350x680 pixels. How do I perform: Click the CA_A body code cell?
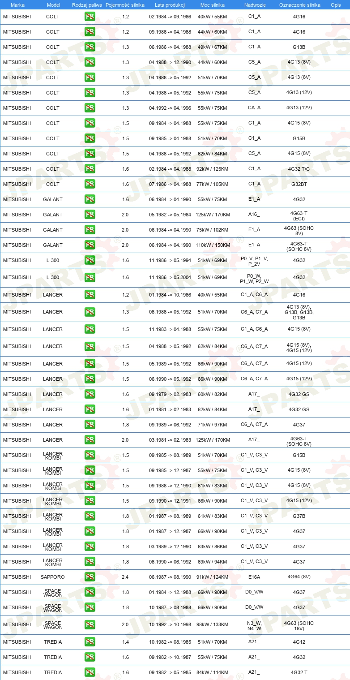[x=254, y=108]
